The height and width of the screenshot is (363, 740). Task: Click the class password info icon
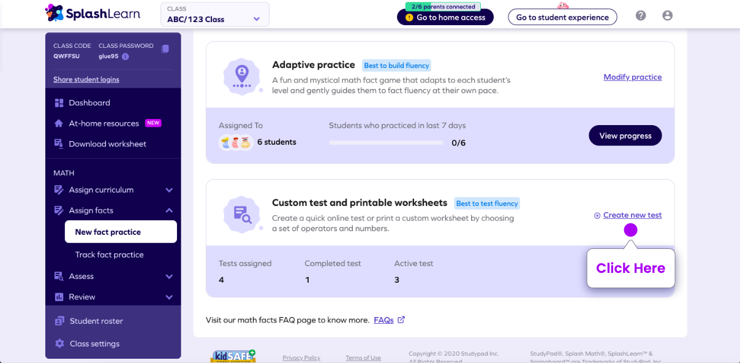point(125,56)
